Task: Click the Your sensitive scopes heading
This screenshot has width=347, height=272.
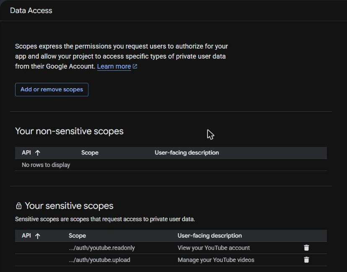Action: pos(69,206)
